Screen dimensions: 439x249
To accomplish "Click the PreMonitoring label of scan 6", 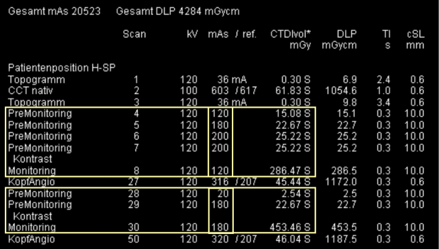I will point(40,137).
